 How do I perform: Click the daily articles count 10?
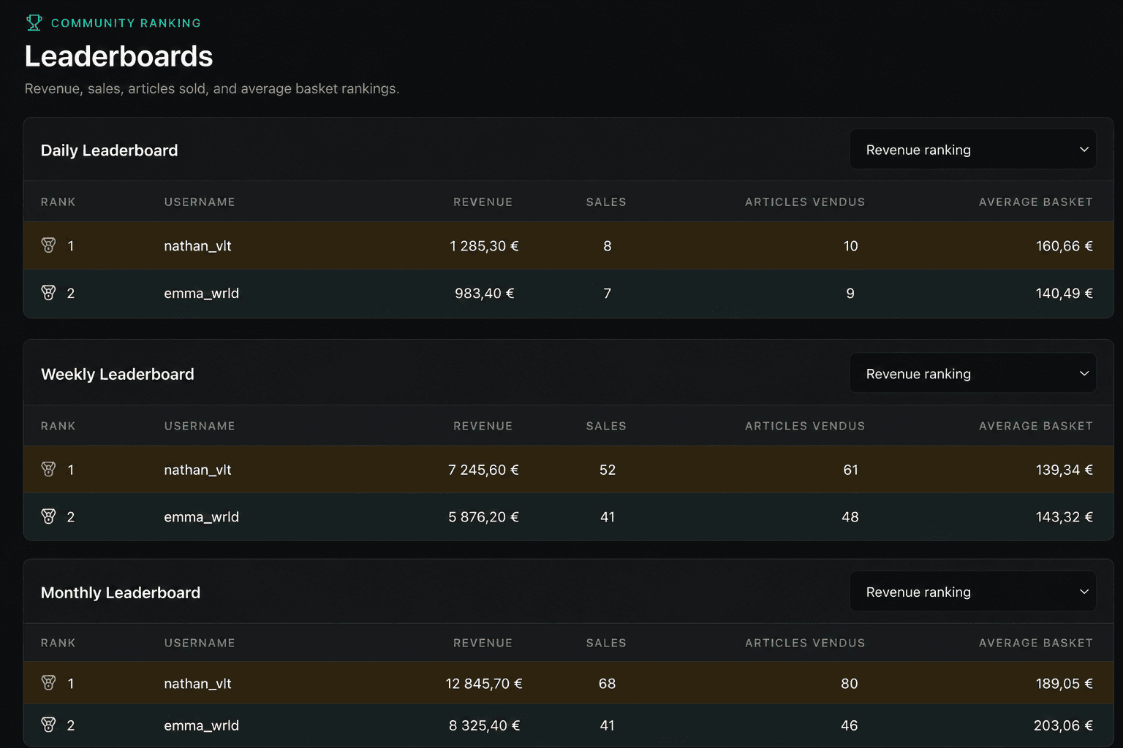[x=850, y=246]
